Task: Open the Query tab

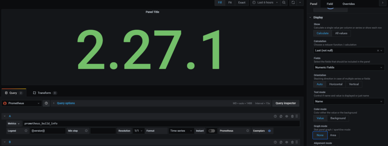Action: coord(14,93)
